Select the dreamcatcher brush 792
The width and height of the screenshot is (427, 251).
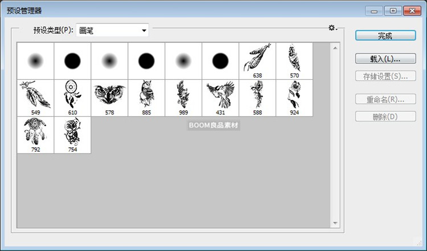[x=35, y=133]
